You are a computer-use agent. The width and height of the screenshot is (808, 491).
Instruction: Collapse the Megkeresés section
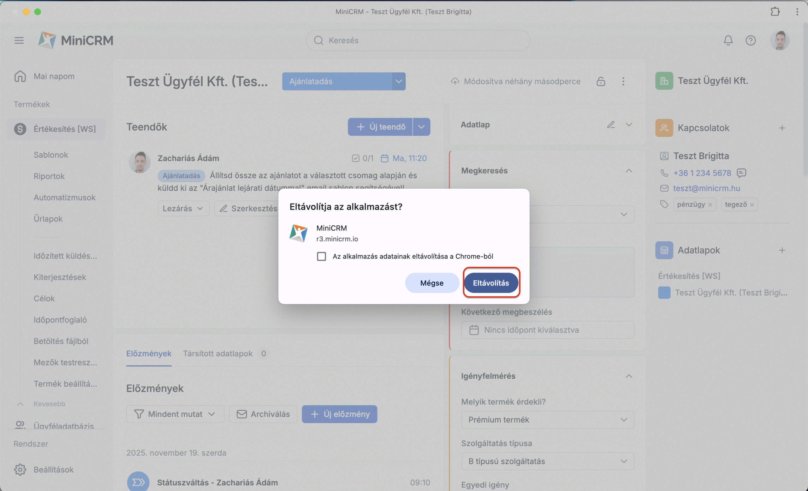(629, 171)
